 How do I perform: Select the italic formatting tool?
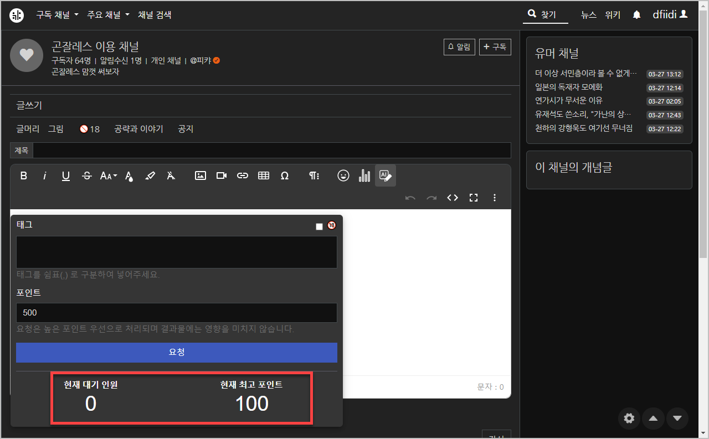click(x=44, y=175)
